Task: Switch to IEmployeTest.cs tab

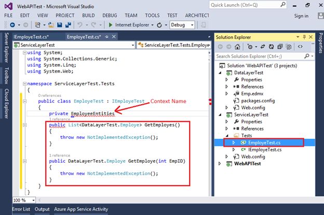Action: (31, 37)
